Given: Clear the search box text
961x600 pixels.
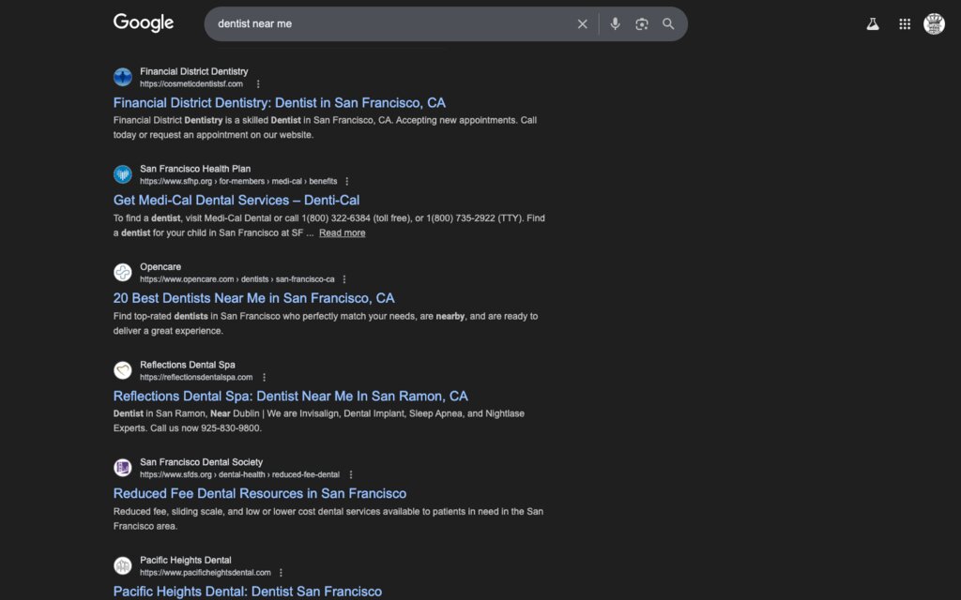Looking at the screenshot, I should [582, 24].
